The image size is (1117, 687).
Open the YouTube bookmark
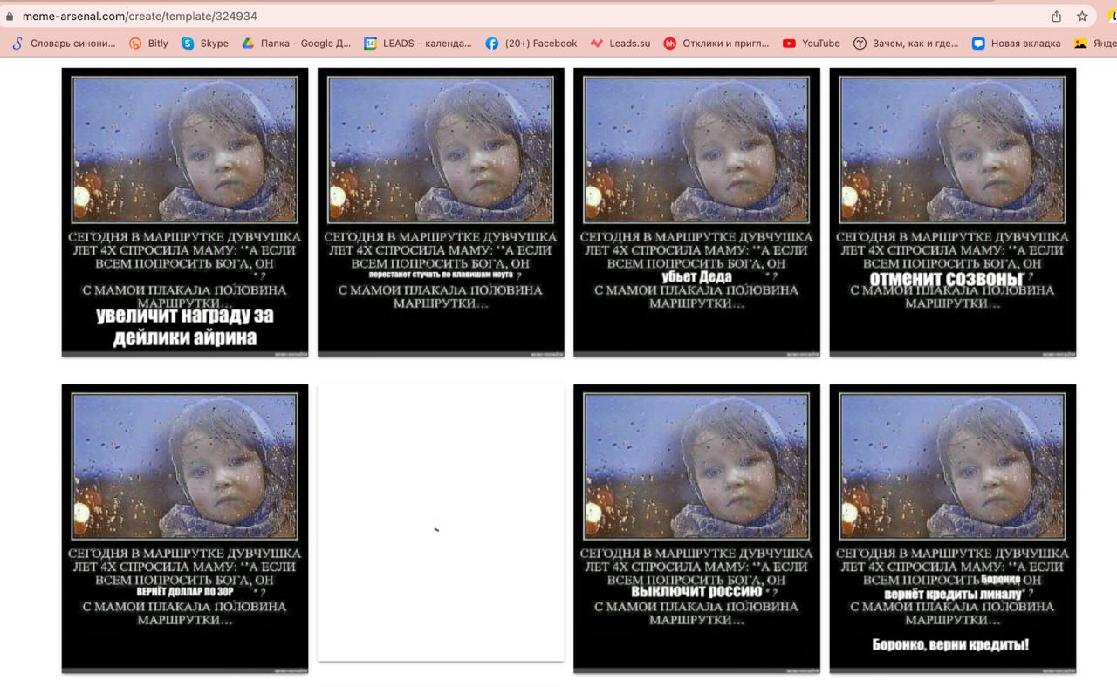click(812, 44)
